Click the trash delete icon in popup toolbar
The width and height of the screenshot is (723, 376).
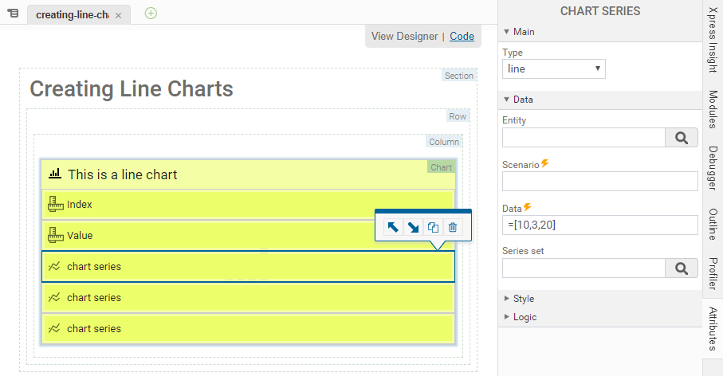point(453,227)
